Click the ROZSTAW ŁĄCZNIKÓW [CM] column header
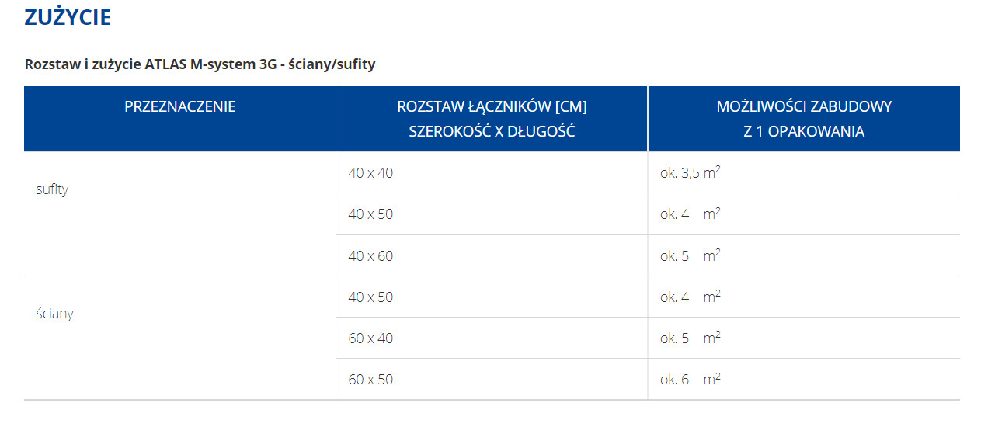This screenshot has width=981, height=427. click(492, 107)
